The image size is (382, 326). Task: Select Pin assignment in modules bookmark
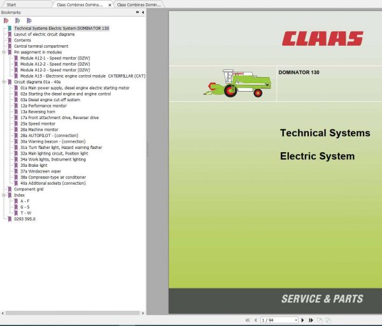coord(38,52)
